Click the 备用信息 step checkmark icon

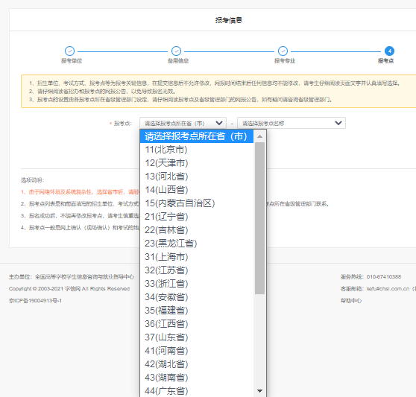(176, 51)
